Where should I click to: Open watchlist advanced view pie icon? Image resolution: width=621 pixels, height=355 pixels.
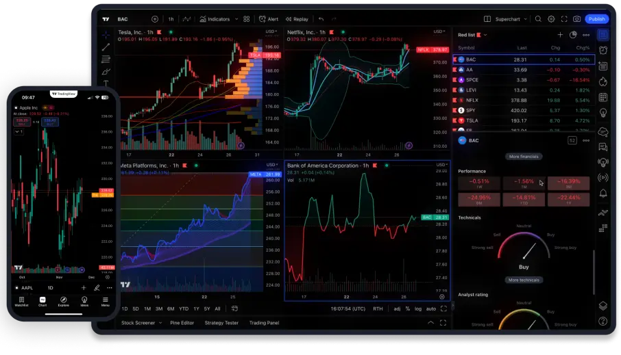pos(573,35)
